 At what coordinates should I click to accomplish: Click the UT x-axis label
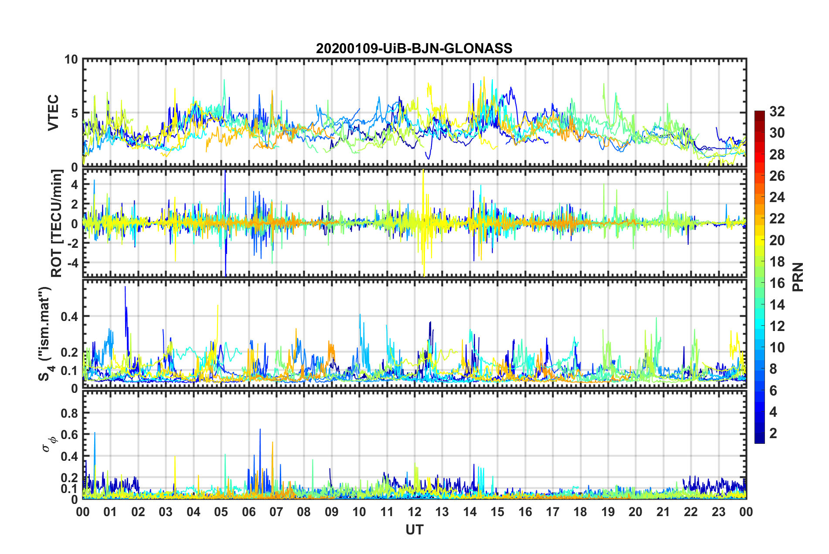414,530
